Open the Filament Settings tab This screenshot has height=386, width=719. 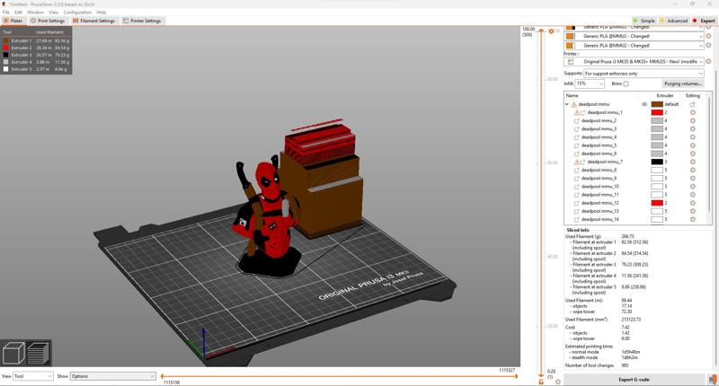click(94, 20)
